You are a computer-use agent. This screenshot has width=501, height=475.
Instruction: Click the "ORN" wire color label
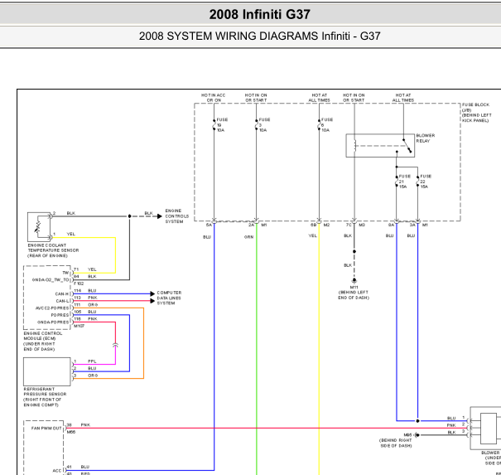coord(248,237)
